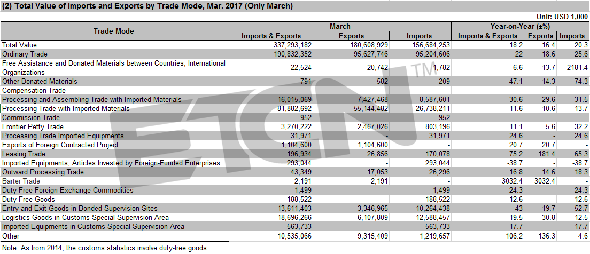Select the exports value 20,742

pos(376,68)
